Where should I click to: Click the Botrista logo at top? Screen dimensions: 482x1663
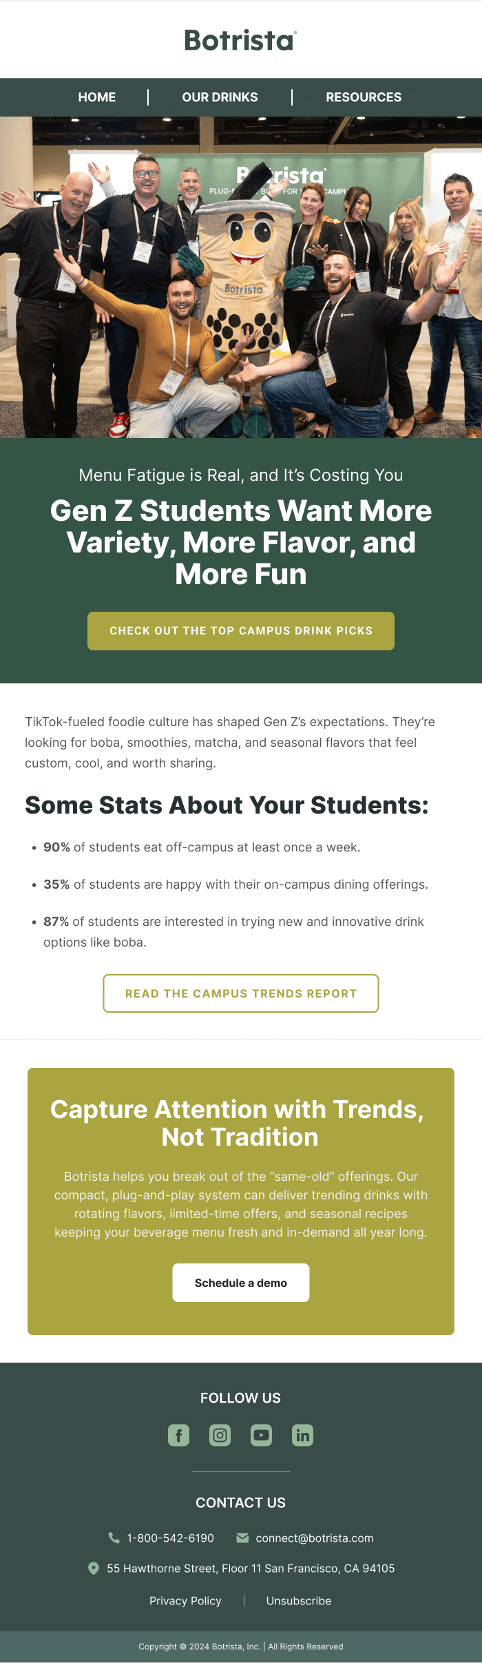(240, 41)
